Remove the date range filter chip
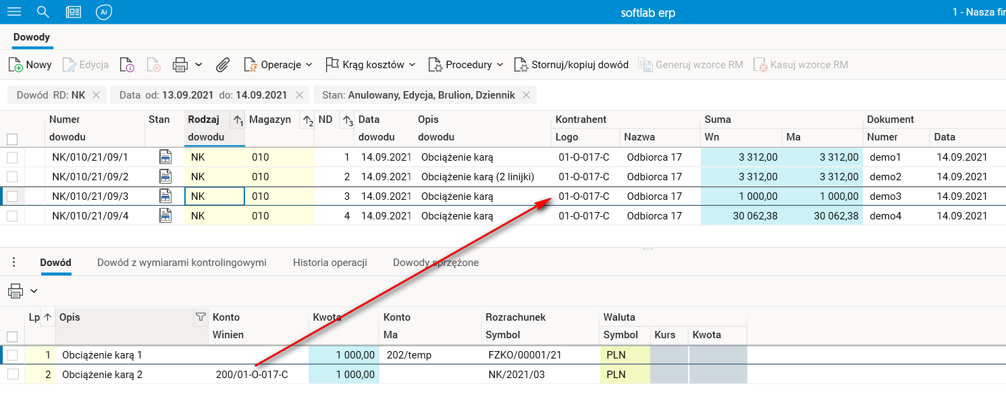This screenshot has width=1006, height=399. click(x=298, y=95)
